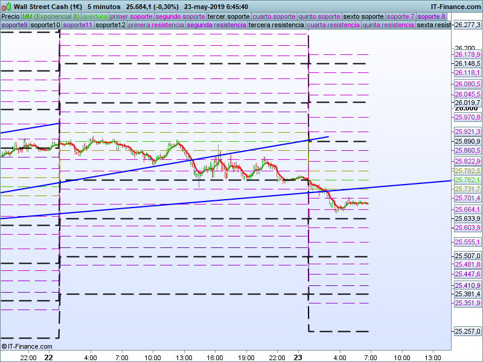Screen dimensions: 483x362
Task: Click the cuarto soporte label
Action: (274, 16)
